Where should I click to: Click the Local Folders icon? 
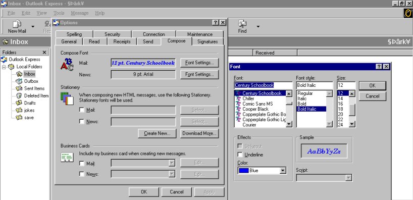coord(11,67)
